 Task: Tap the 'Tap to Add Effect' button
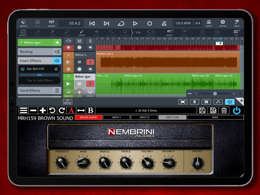(39, 81)
